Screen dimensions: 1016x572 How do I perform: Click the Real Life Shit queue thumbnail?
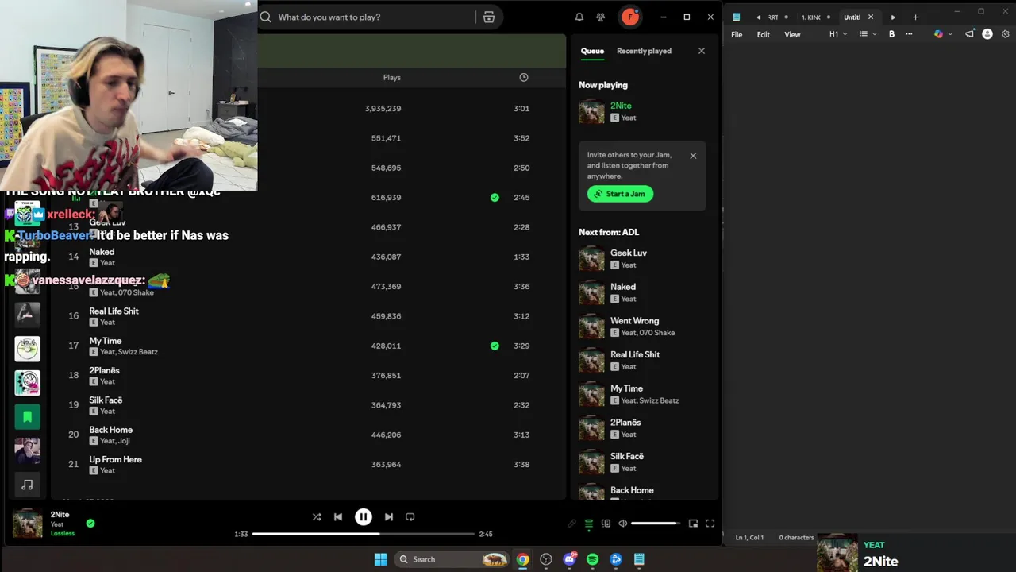tap(591, 361)
